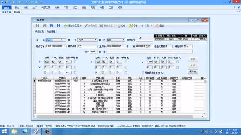This screenshot has width=241, height=135.
Task: Click the L size 总数 field 1400
Action: tap(149, 61)
